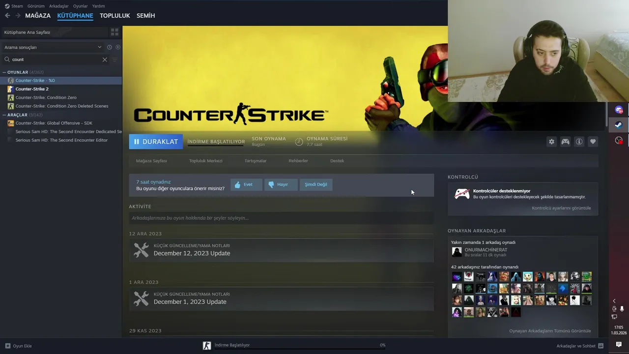Select Counter-Strike: Condition Zero Deleted Scenes

click(x=61, y=106)
